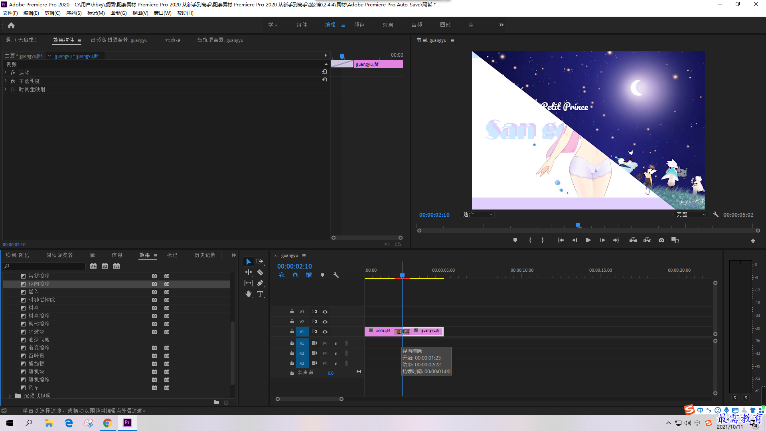Click the Extract button
Viewport: 766px width, 431px height.
(647, 240)
